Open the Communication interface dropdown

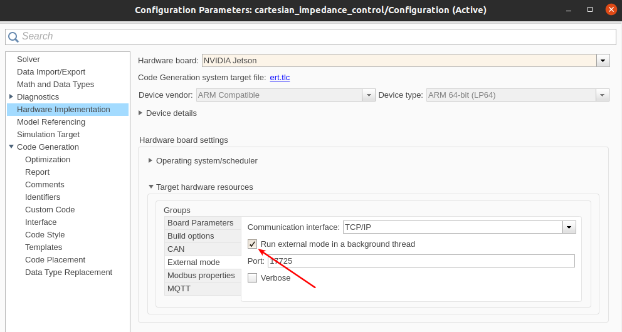tap(569, 227)
